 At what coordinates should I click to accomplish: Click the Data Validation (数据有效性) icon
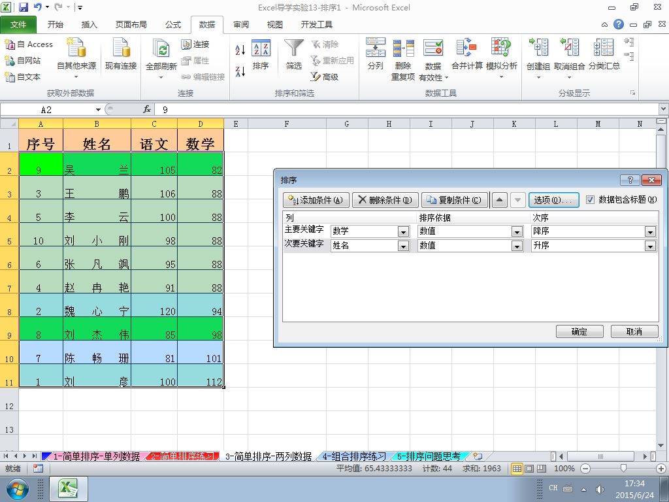(x=433, y=48)
